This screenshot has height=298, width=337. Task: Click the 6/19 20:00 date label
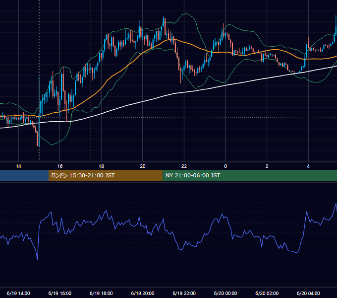pos(143,293)
